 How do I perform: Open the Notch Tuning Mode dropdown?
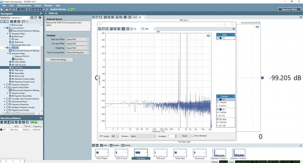pyautogui.click(x=77, y=52)
